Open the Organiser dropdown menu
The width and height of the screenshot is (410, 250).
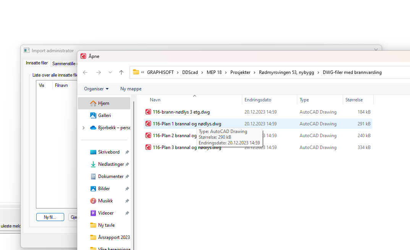(96, 89)
